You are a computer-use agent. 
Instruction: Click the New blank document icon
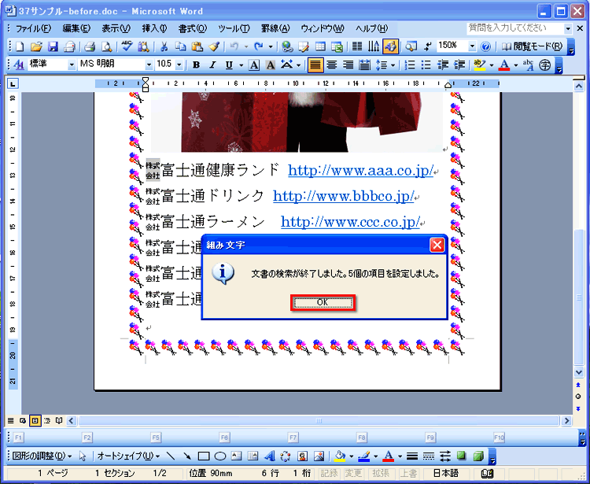20,46
